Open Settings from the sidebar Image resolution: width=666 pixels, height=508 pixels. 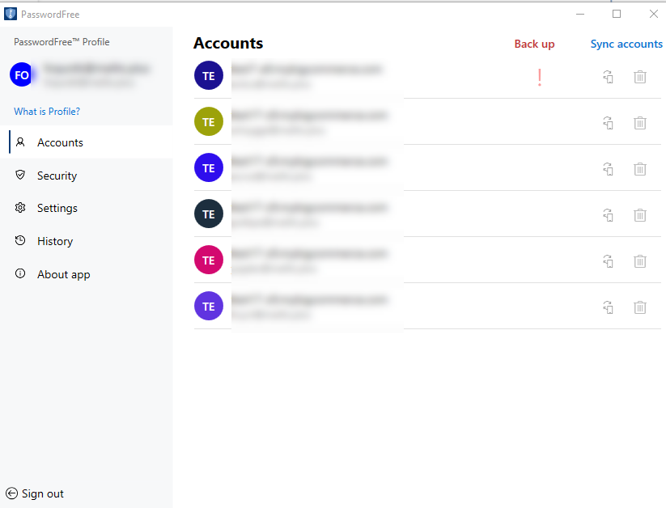[57, 208]
